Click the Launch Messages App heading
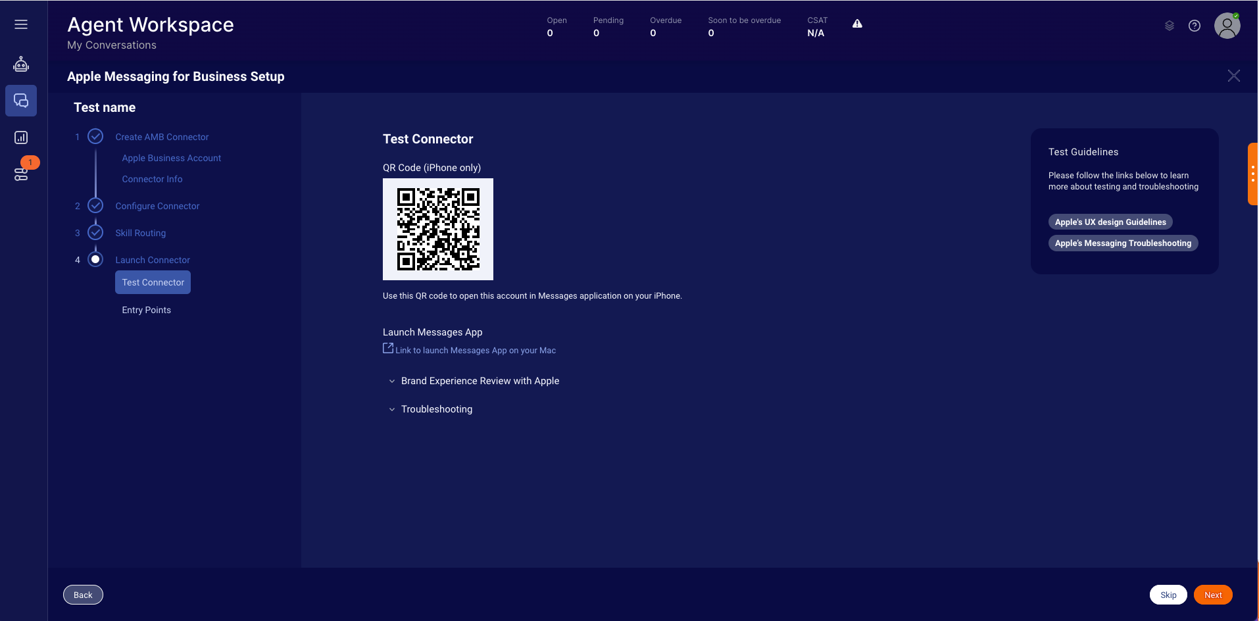Viewport: 1259px width, 621px height. pos(433,332)
